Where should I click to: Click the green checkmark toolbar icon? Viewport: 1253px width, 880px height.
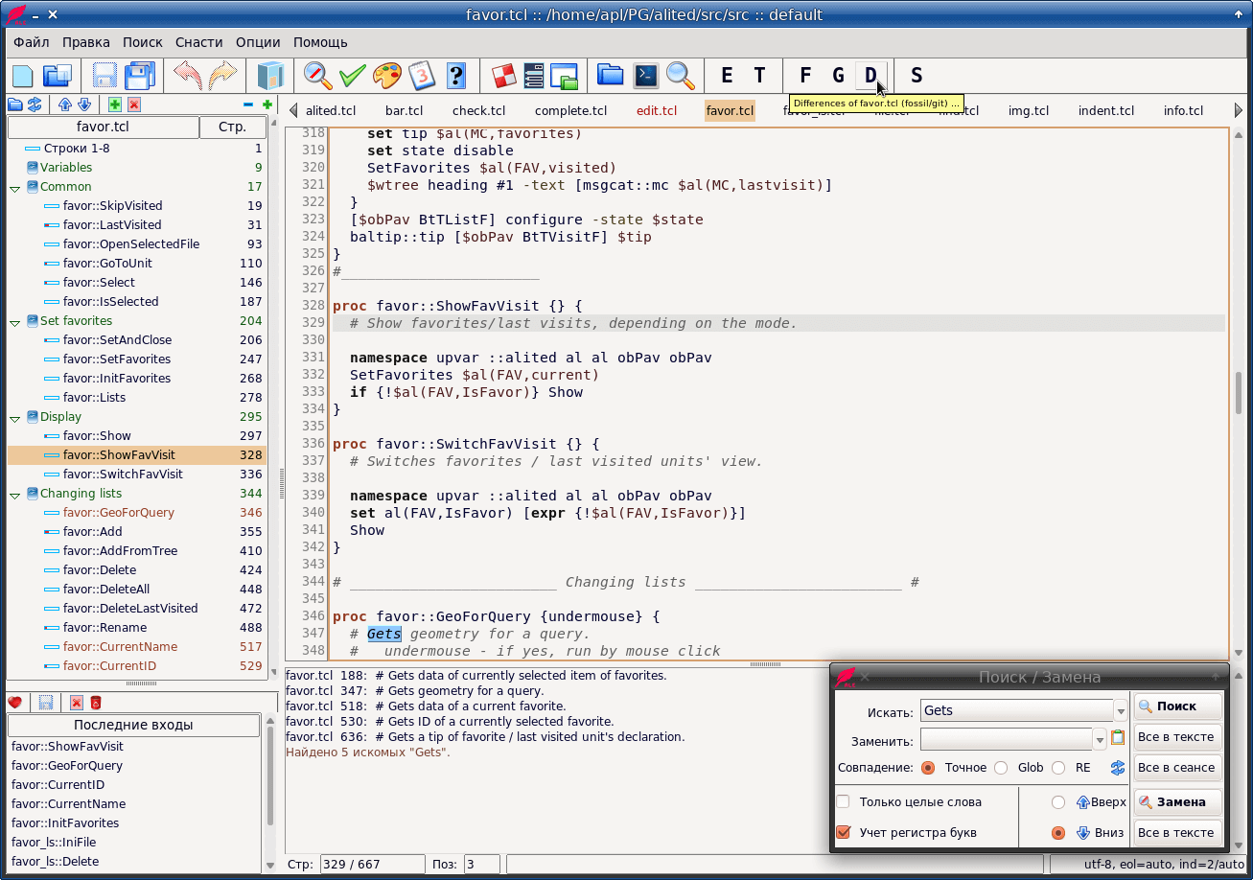pos(353,75)
